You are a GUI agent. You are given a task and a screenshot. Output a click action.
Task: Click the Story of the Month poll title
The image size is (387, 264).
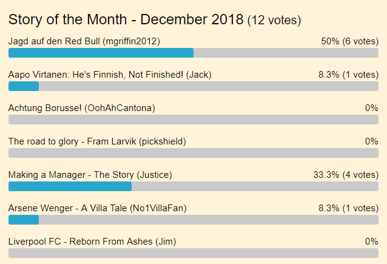(x=126, y=19)
